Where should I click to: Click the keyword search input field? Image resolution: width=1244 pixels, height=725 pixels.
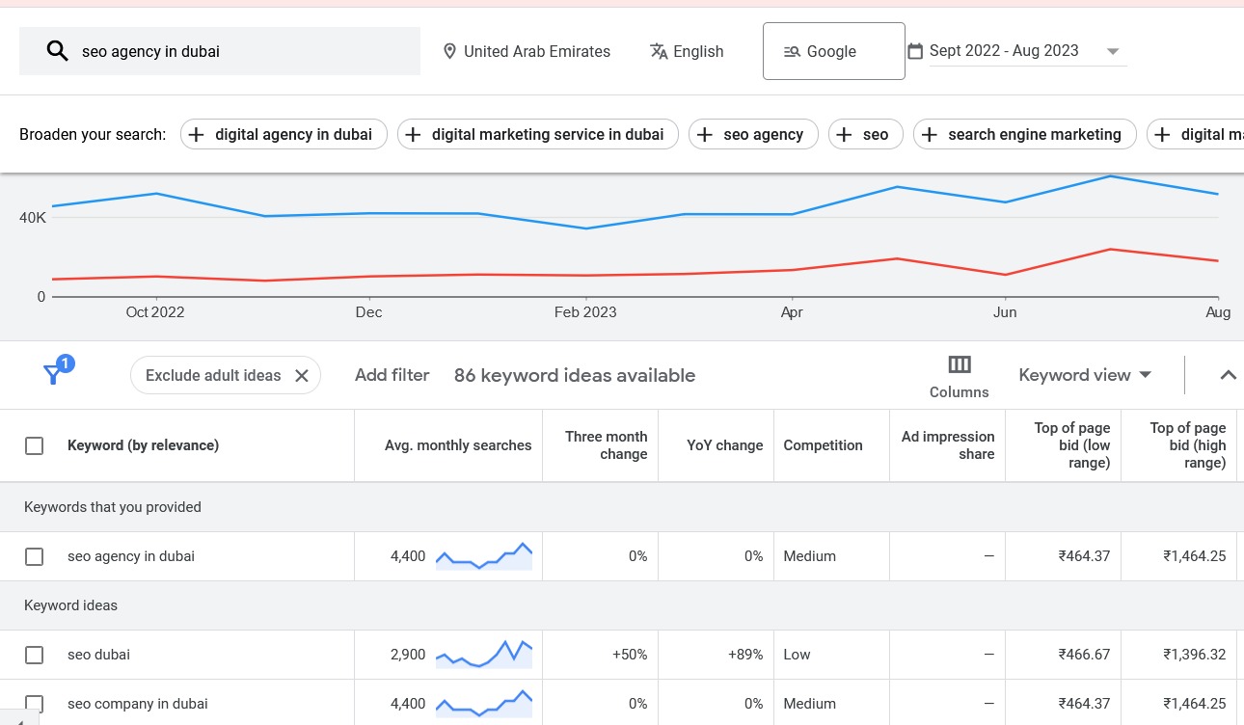[x=220, y=51]
